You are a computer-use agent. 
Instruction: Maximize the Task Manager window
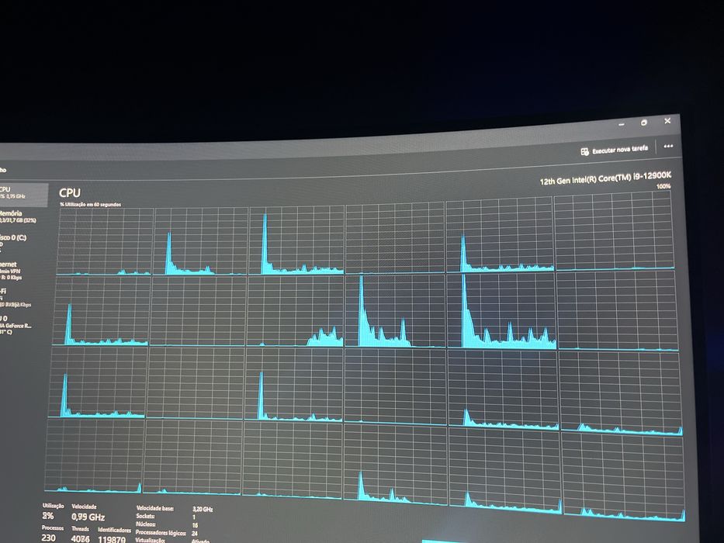(x=644, y=123)
